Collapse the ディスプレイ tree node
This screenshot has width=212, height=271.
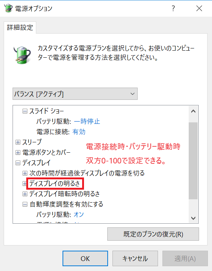click(18, 163)
